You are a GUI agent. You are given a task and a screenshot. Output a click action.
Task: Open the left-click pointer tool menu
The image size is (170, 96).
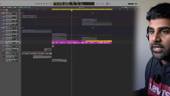point(80,7)
